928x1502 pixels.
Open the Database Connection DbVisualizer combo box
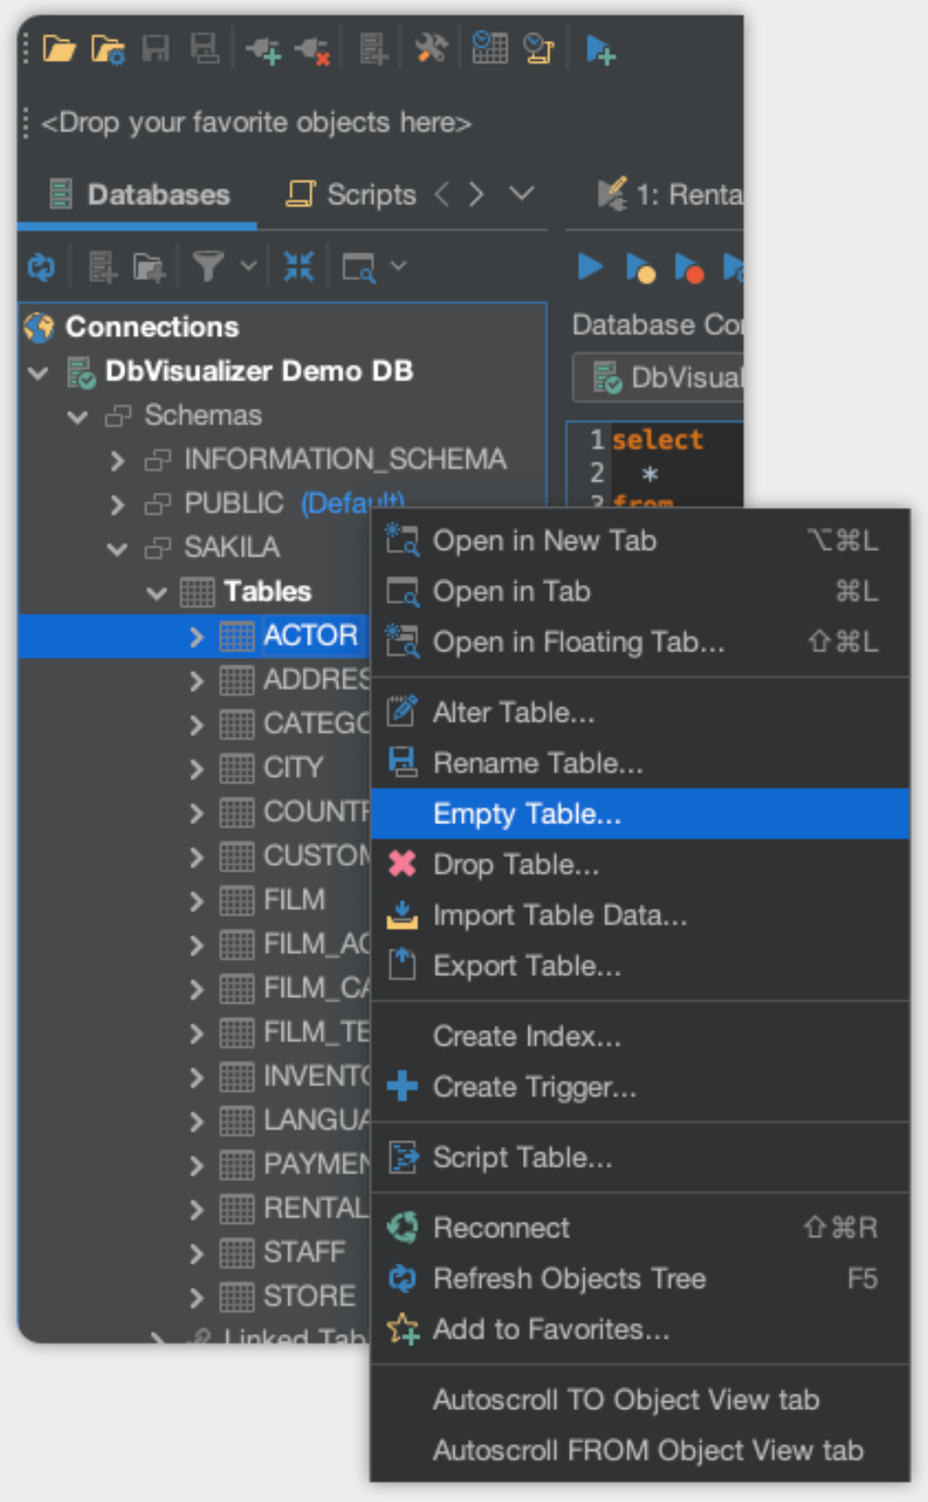pyautogui.click(x=658, y=378)
